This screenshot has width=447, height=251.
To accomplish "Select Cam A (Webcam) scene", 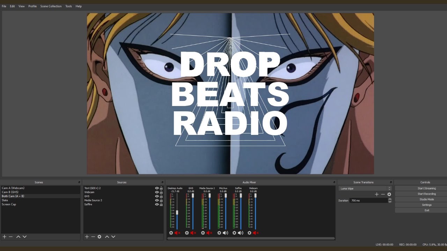I will point(41,188).
